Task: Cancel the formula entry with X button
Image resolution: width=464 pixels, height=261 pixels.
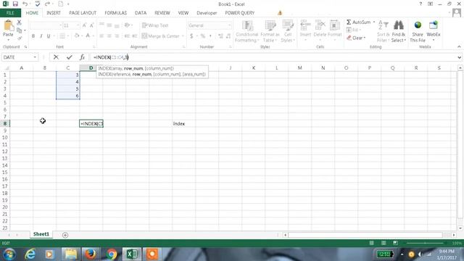Action: pyautogui.click(x=56, y=57)
